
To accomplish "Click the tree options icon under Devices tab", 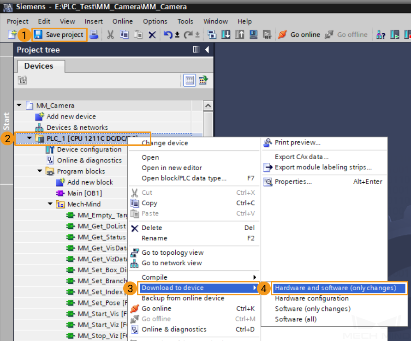I will click(23, 80).
